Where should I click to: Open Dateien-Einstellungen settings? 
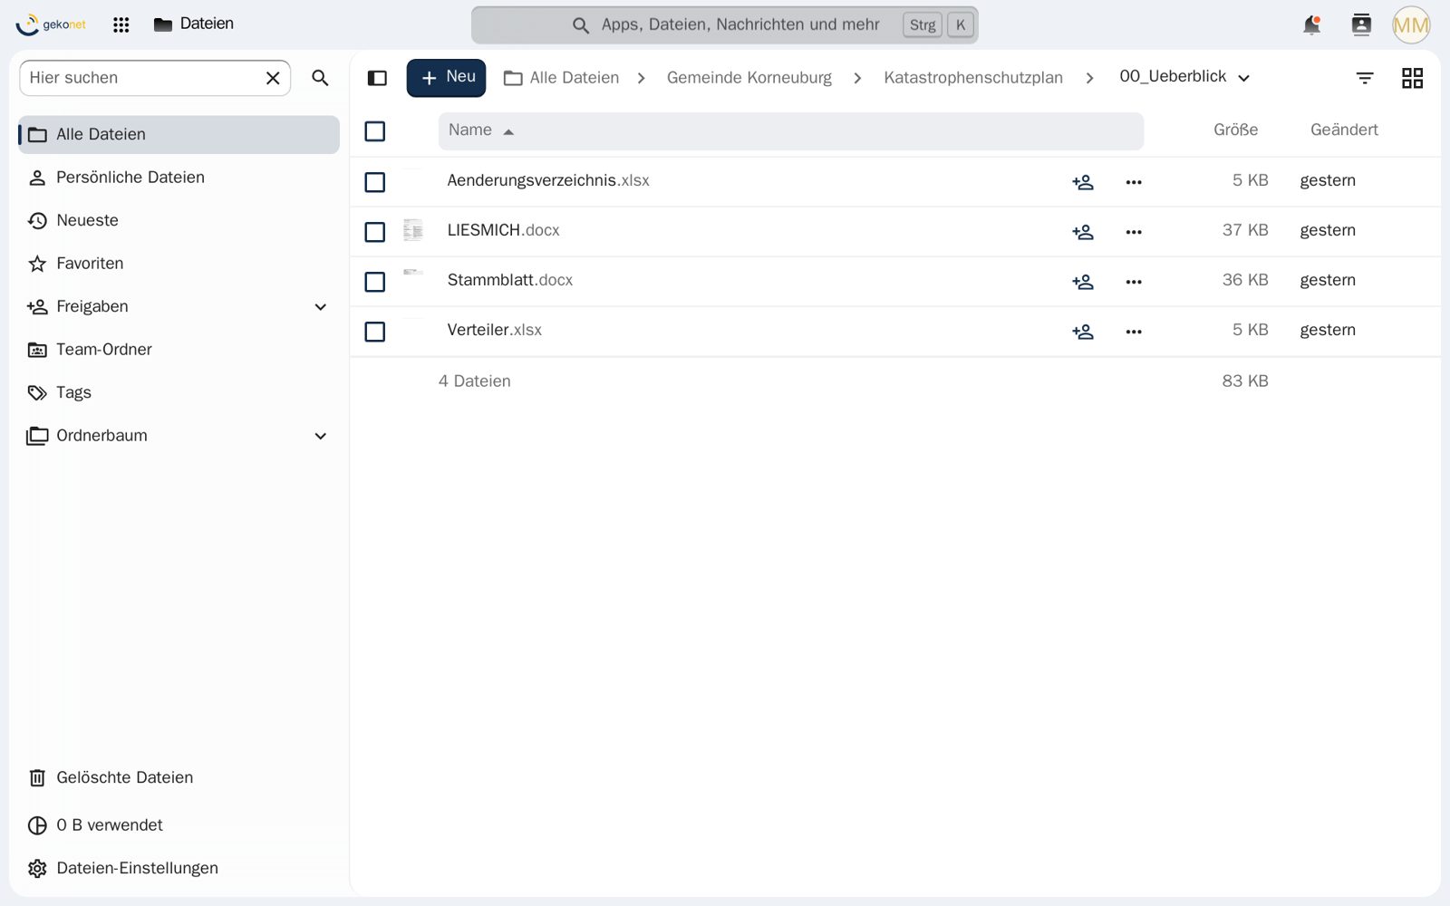coord(179,868)
